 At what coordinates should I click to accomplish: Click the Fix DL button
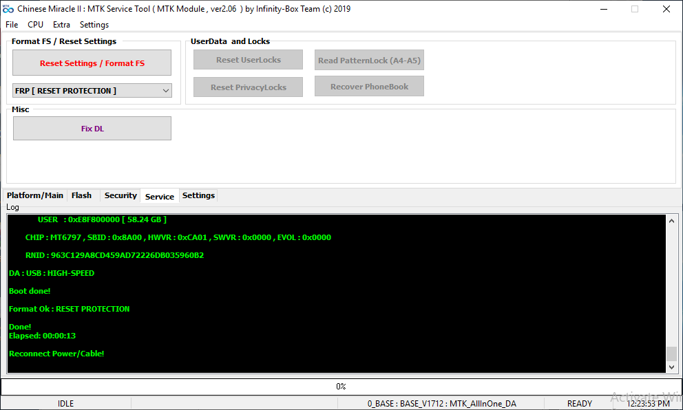pos(92,129)
